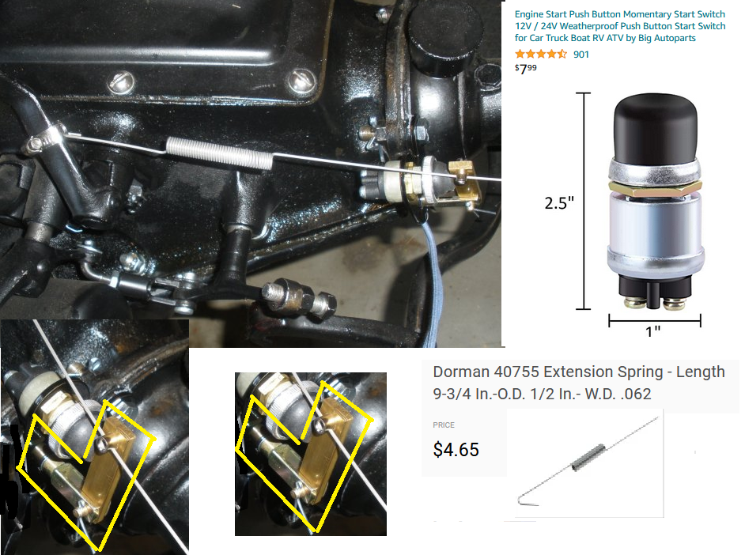Click the black rubber cap of the switch
The image size is (745, 555).
[x=656, y=127]
